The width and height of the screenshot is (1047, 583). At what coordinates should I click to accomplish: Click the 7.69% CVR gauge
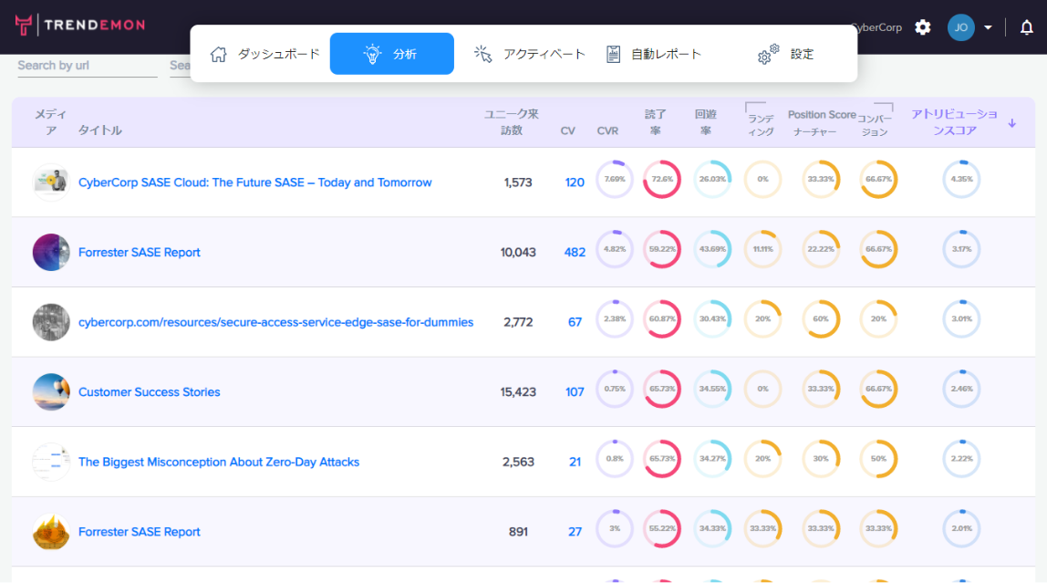tap(615, 179)
